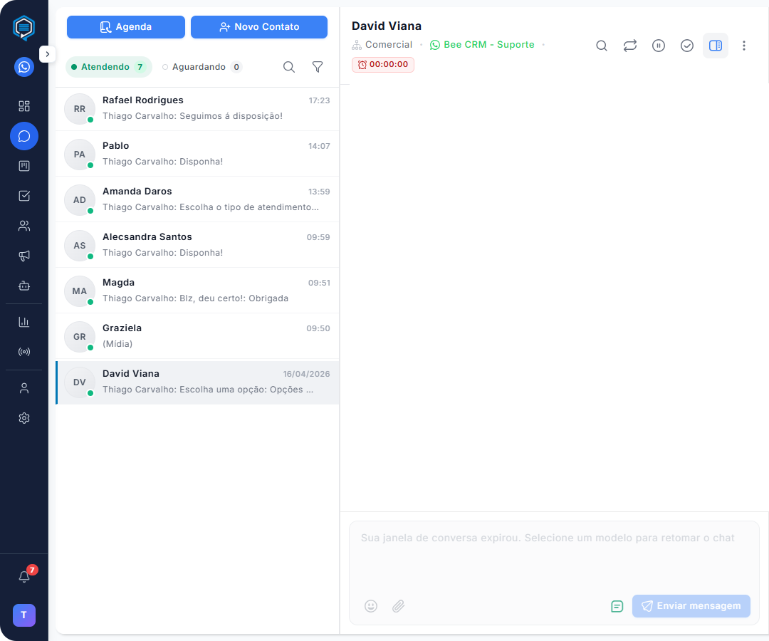Open the WhatsApp channel icon in sidebar
769x641 pixels.
[24, 67]
